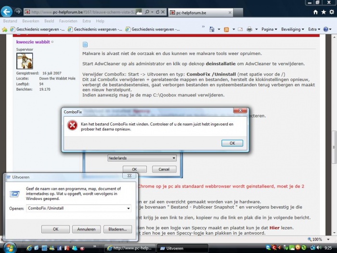
Task: Open the kweezie wabbit profile link
Action: click(33, 42)
